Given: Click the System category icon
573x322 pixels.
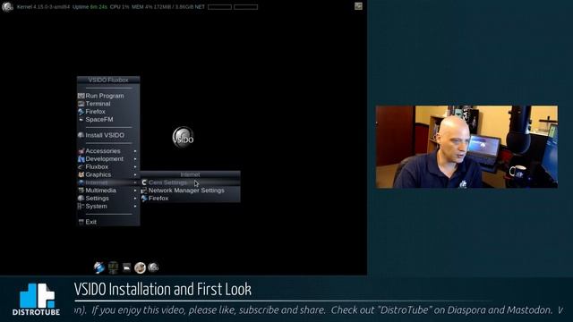Looking at the screenshot, I should (81, 207).
